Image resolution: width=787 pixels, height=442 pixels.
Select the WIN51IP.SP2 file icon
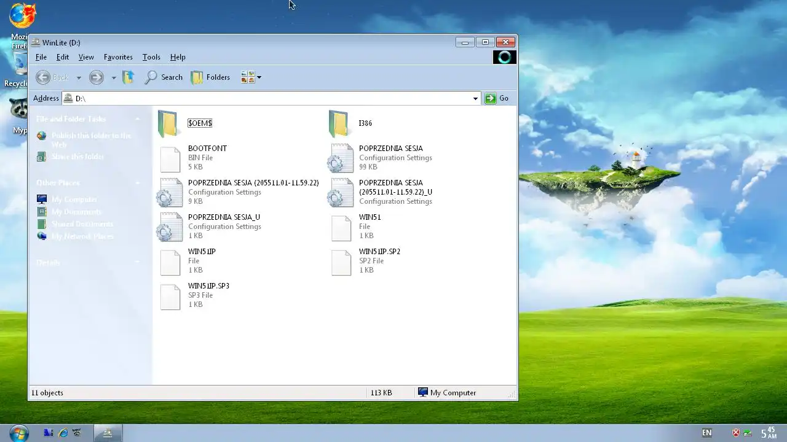[341, 262]
